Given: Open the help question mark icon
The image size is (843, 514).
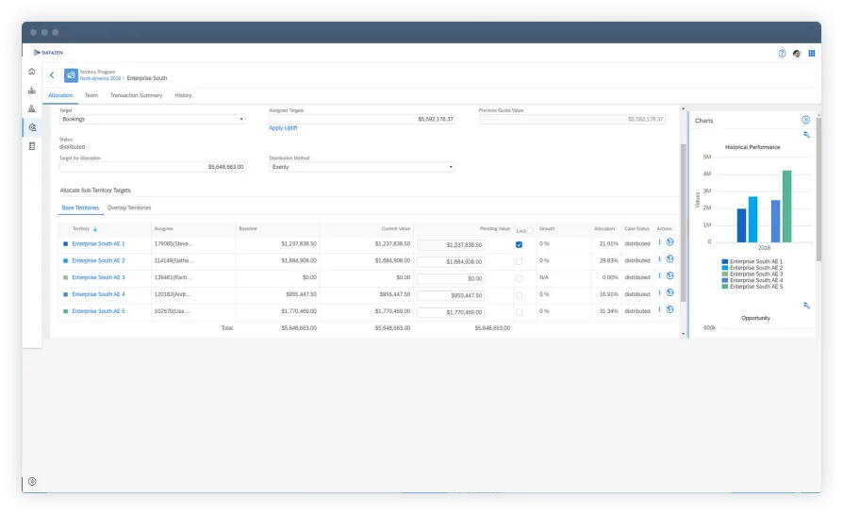Looking at the screenshot, I should [782, 54].
